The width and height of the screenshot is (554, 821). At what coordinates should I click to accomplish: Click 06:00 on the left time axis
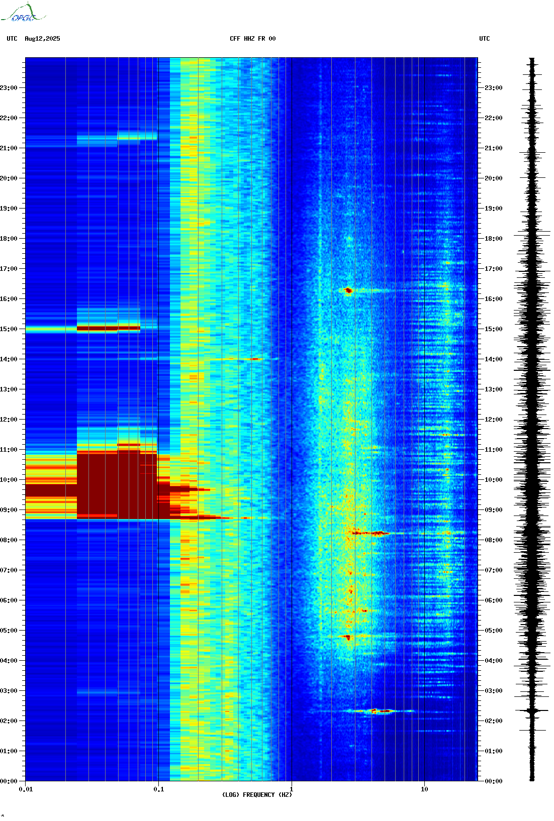coord(9,600)
